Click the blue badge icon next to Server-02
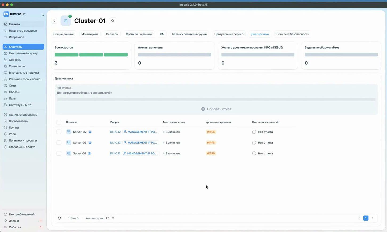Image resolution: width=387 pixels, height=232 pixels. pyautogui.click(x=90, y=132)
